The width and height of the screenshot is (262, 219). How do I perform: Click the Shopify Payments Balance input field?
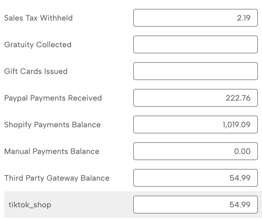pos(195,125)
